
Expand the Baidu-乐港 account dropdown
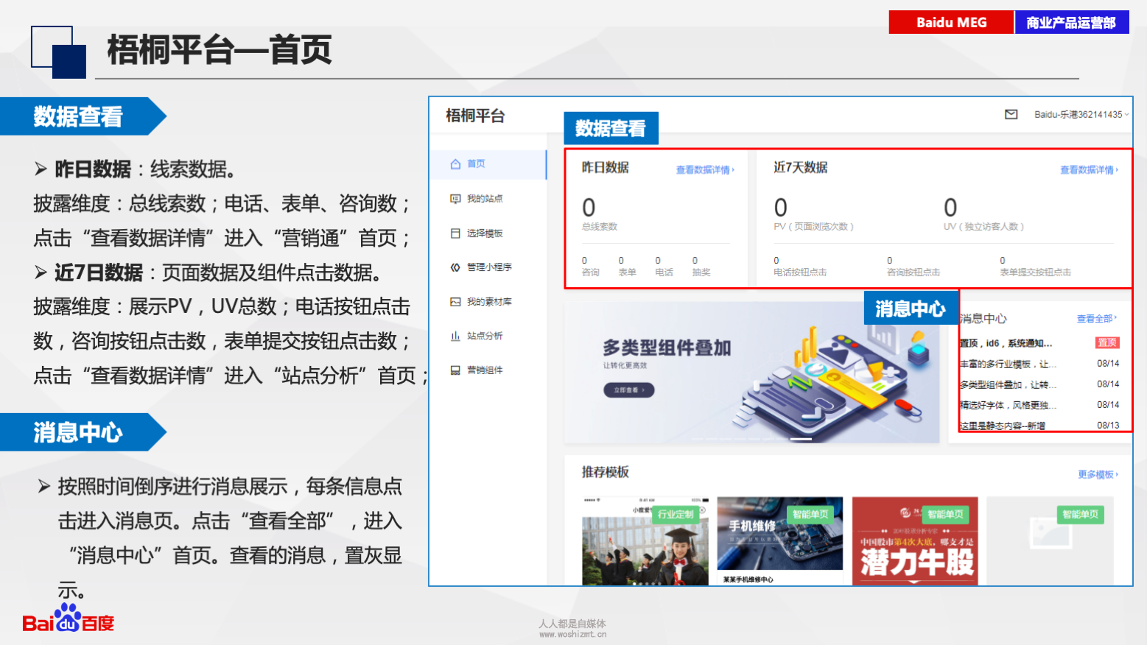pyautogui.click(x=1081, y=114)
